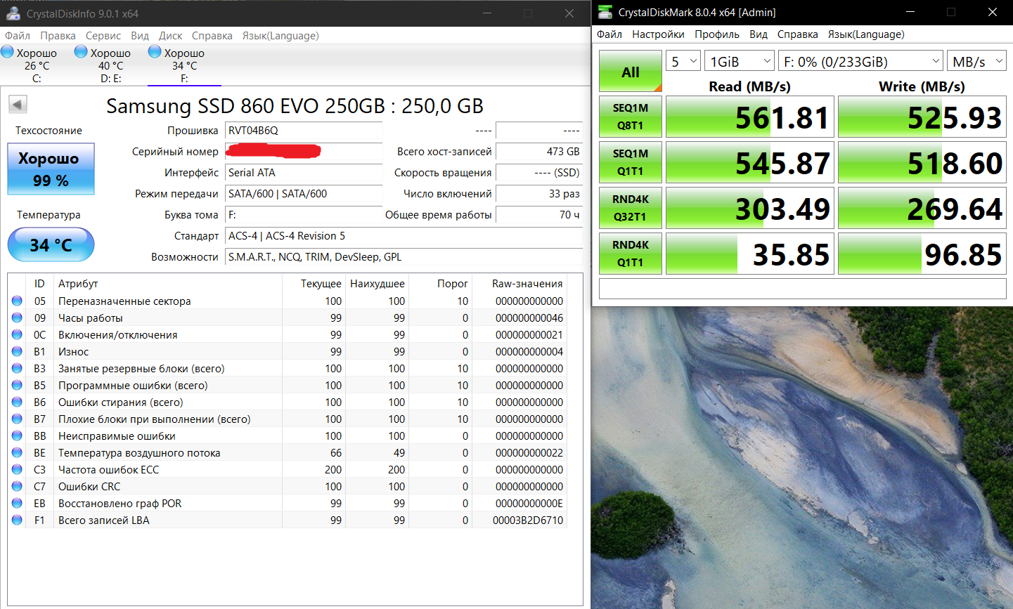Open Справка menu in CrystalDiskInfo
Screen dimensions: 1013x609
pyautogui.click(x=212, y=36)
